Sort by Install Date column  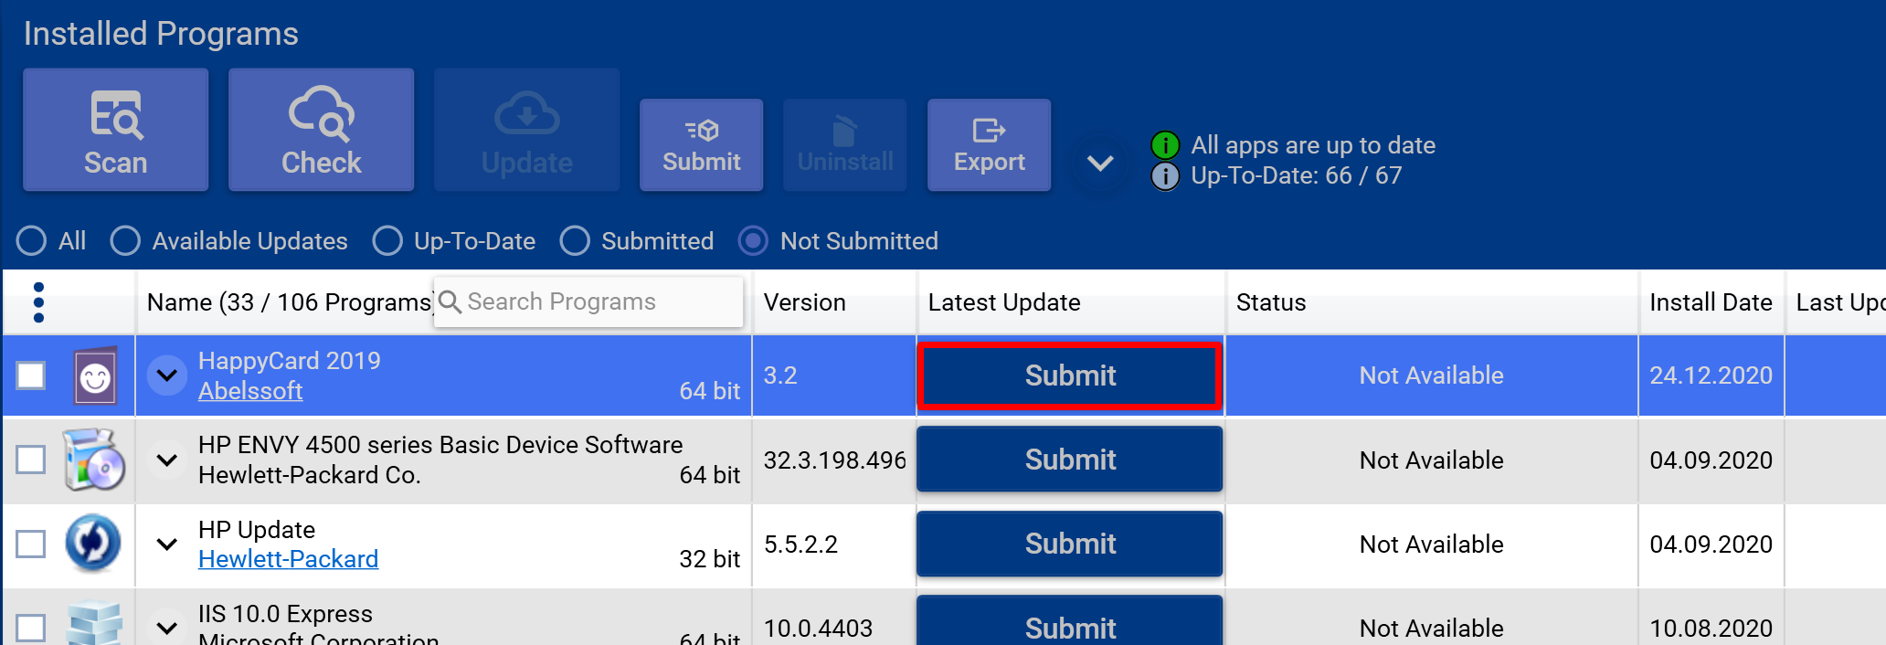coord(1711,302)
